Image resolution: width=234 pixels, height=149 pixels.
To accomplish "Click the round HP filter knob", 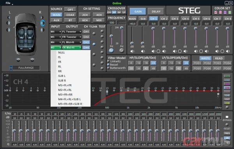I will pos(111,51).
